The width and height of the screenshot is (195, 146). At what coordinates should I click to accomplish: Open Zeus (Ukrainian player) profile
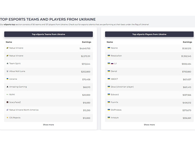[x=123, y=87]
